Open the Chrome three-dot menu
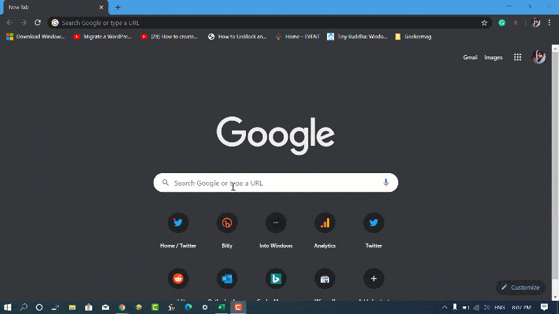The width and height of the screenshot is (559, 314). click(549, 23)
